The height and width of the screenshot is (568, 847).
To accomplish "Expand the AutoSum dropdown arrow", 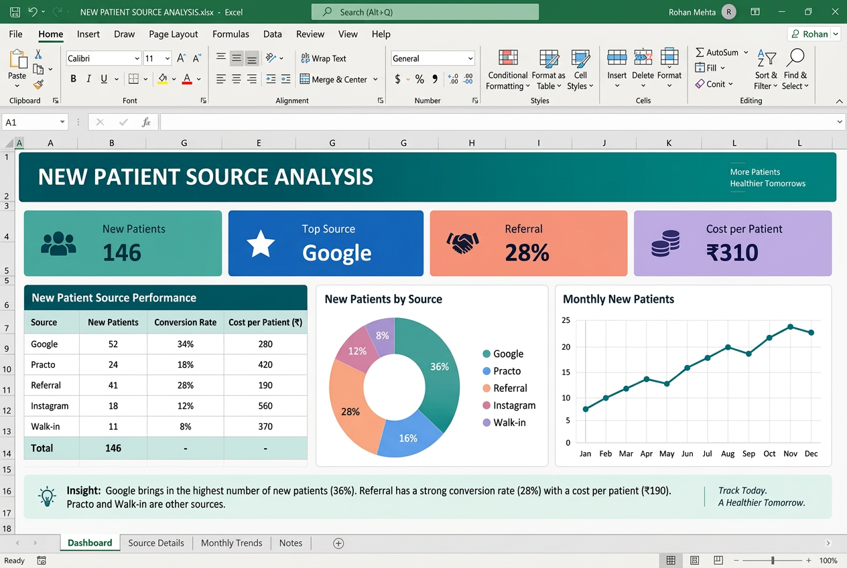I will (746, 52).
